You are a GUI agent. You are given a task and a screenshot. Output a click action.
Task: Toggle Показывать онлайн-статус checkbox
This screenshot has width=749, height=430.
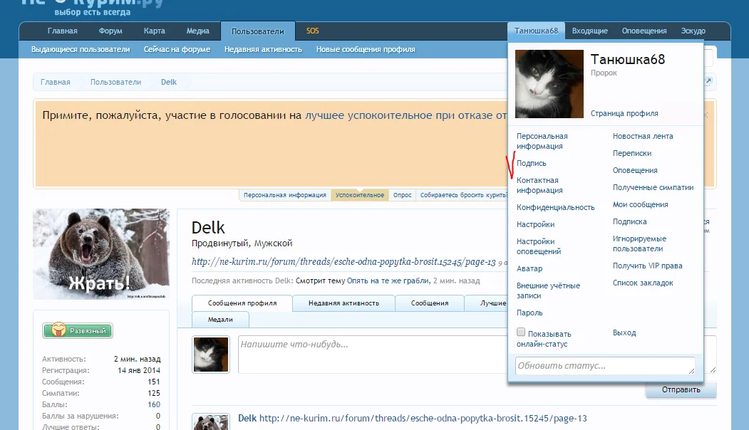(x=521, y=332)
